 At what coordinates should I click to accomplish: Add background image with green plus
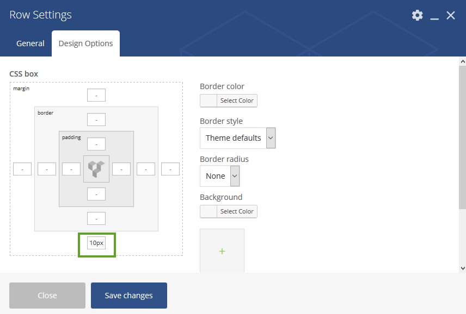pos(222,252)
